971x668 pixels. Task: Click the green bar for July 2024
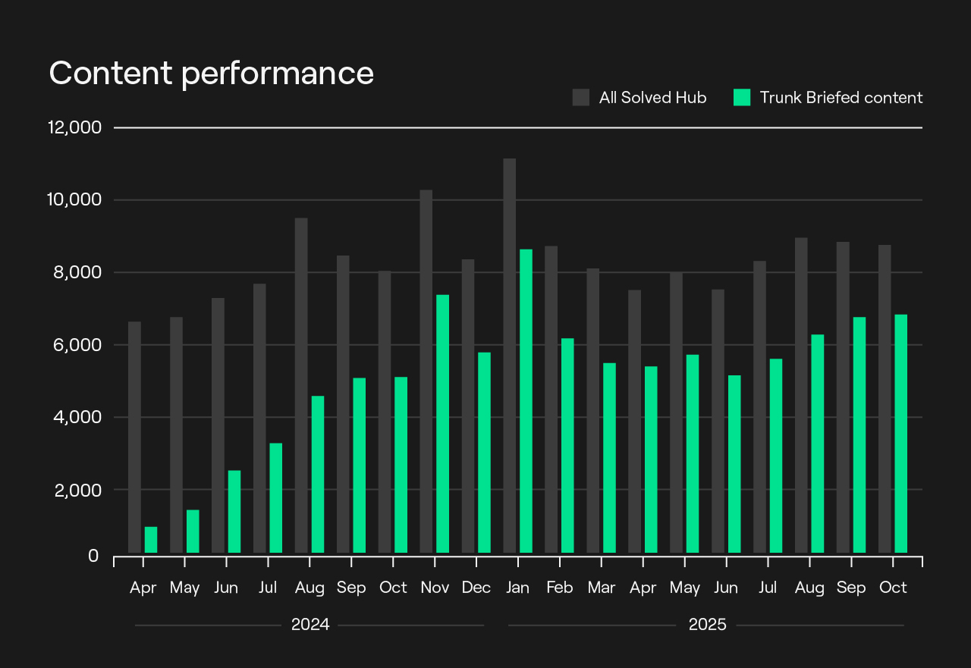coord(276,498)
